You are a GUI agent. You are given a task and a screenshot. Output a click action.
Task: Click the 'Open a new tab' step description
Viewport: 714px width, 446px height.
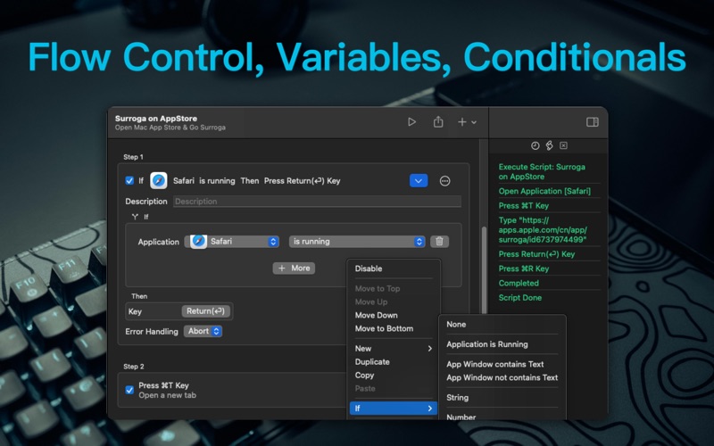point(167,395)
